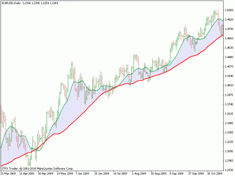Click the EURUSD,Daily chart title text
235x176 pixels.
[11, 3]
